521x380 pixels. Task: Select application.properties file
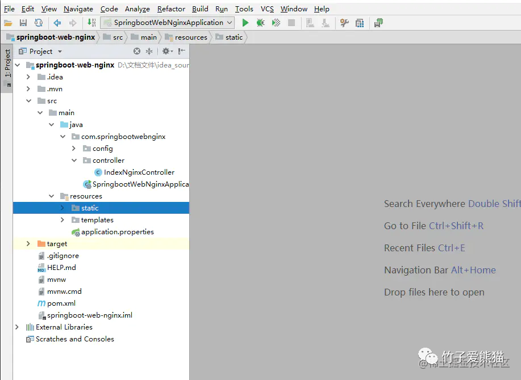113,232
